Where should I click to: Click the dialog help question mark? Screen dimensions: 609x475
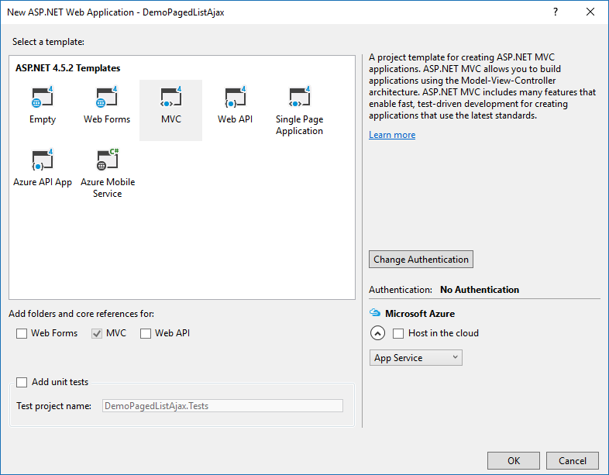click(556, 12)
